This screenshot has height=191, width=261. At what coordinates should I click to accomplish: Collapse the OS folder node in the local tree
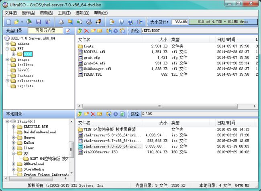(x=14, y=153)
